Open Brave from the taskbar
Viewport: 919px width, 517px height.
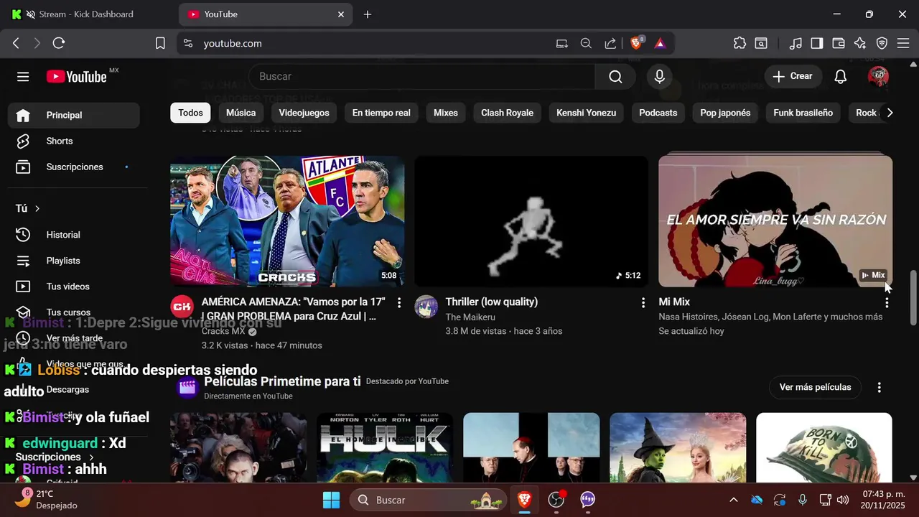[525, 500]
